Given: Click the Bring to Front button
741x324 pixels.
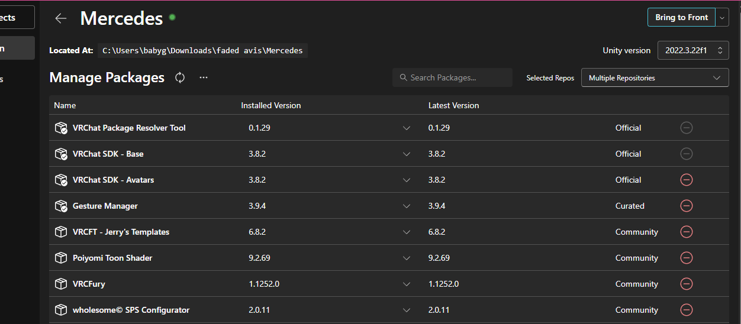Looking at the screenshot, I should point(682,18).
